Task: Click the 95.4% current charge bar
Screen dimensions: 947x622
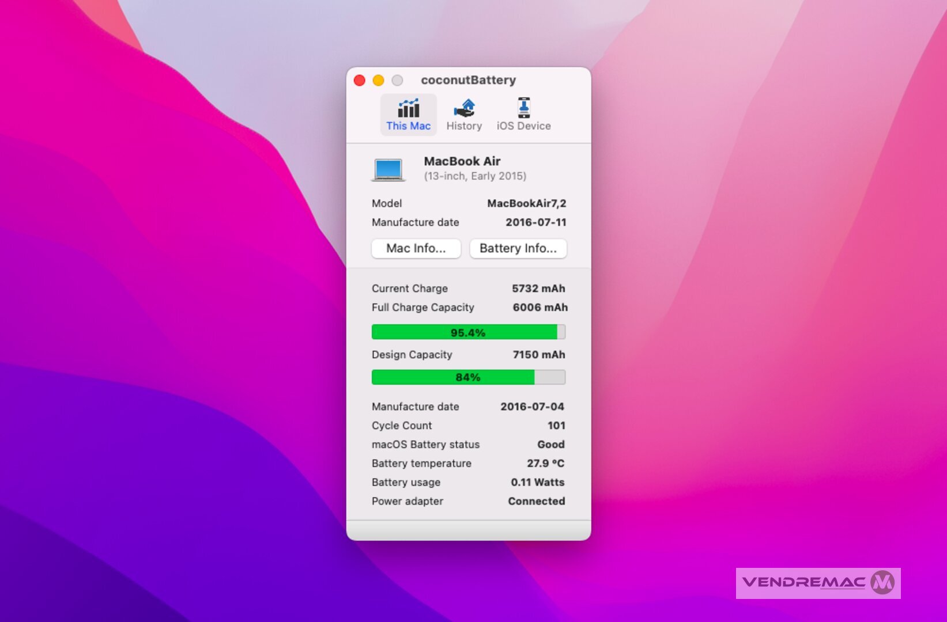Action: pos(468,332)
